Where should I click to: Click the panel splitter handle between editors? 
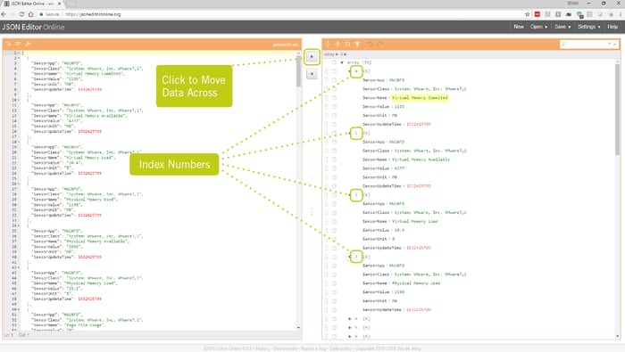point(312,212)
